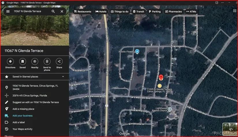The height and width of the screenshot is (137, 238).
Task: Get Directions to 11067 N Glenda Terrace
Action: pos(10,62)
